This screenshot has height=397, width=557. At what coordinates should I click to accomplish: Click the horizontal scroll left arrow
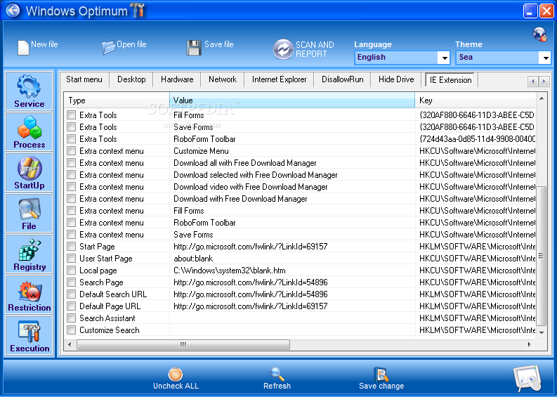[70, 344]
